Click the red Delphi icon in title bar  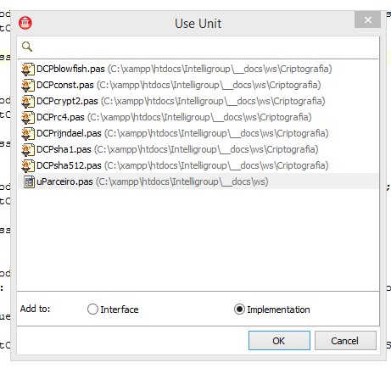coord(25,23)
